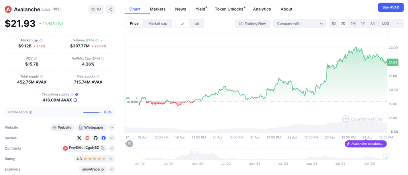The width and height of the screenshot is (408, 175).
Task: Click the FvwEAh...CgxN5Z contract address
Action: (84, 148)
